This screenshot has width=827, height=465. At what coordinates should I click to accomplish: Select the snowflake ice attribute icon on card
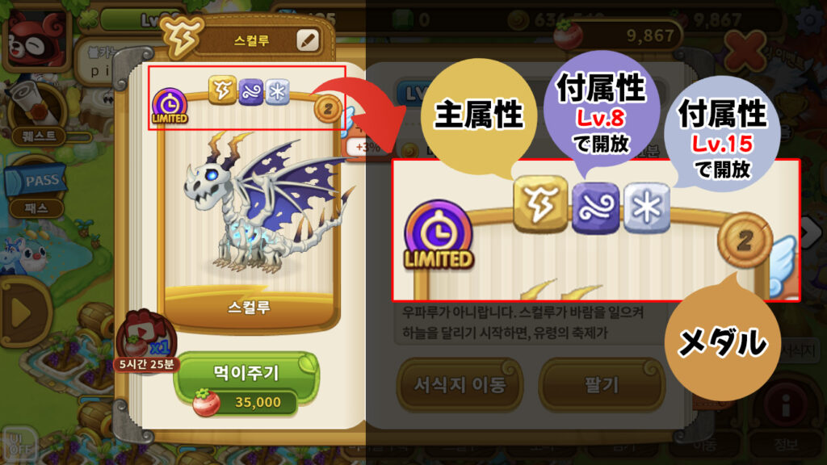click(277, 92)
